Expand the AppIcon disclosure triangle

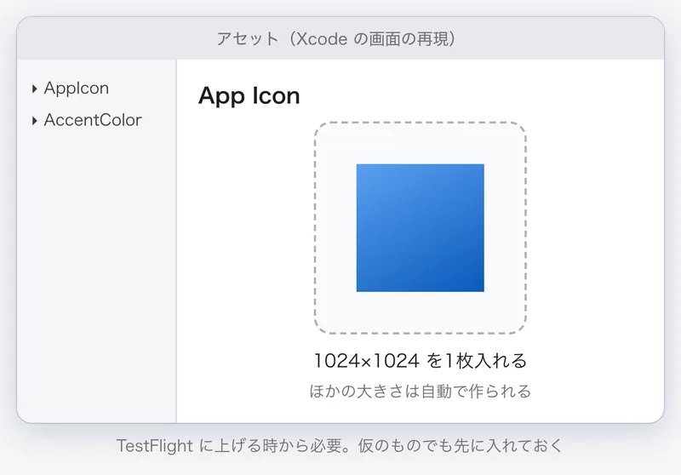pyautogui.click(x=35, y=89)
